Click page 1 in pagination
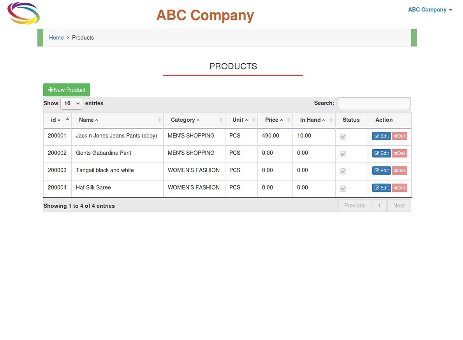The width and height of the screenshot is (463, 340). coord(379,206)
